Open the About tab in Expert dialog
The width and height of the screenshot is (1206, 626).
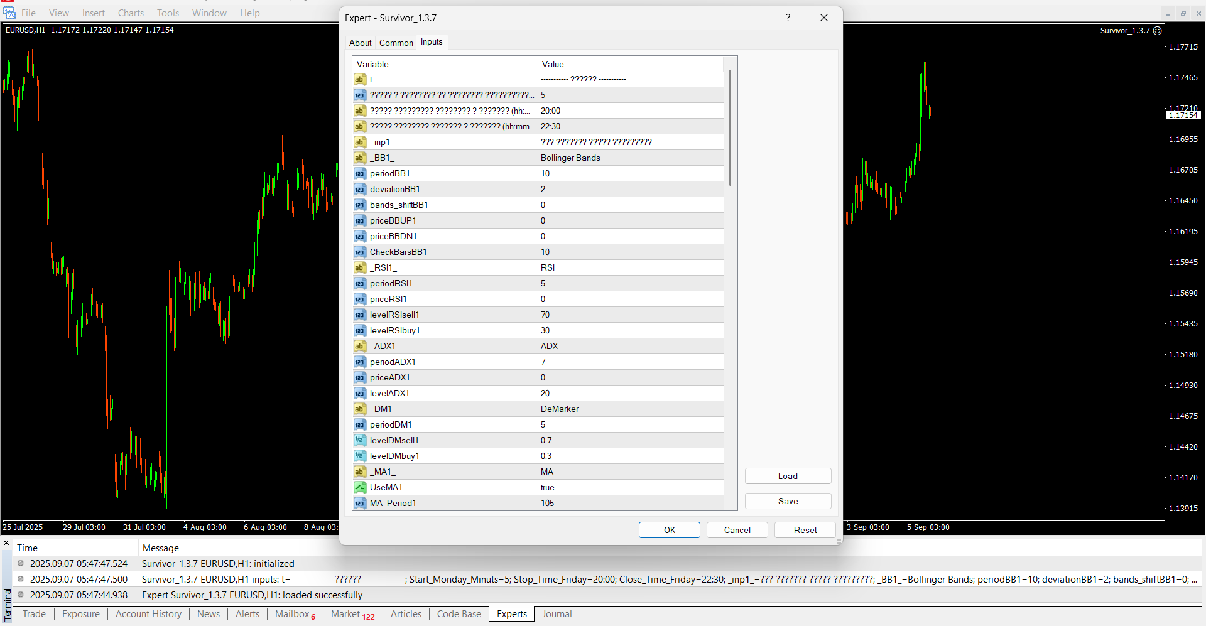[360, 43]
